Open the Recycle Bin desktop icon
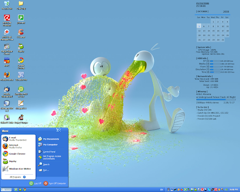Image resolution: width=240 pixels, height=192 pixels. pos(7,5)
